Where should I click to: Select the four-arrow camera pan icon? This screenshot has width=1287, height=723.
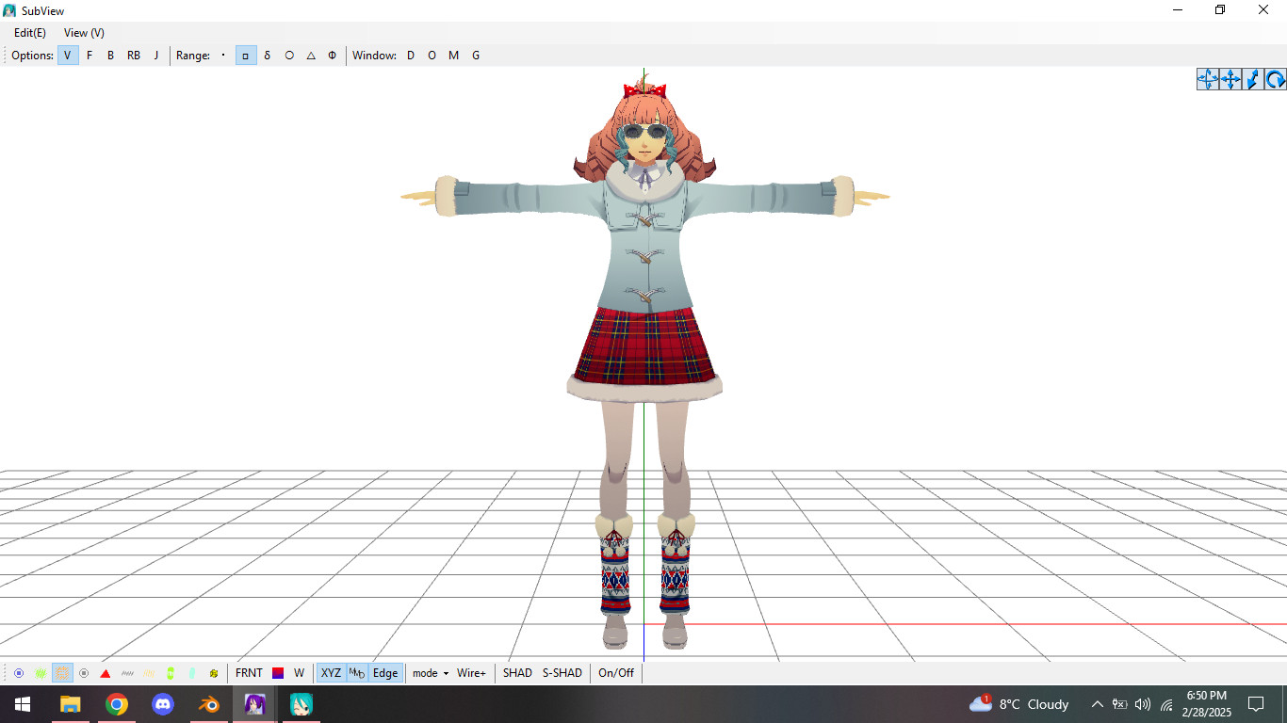click(1230, 79)
